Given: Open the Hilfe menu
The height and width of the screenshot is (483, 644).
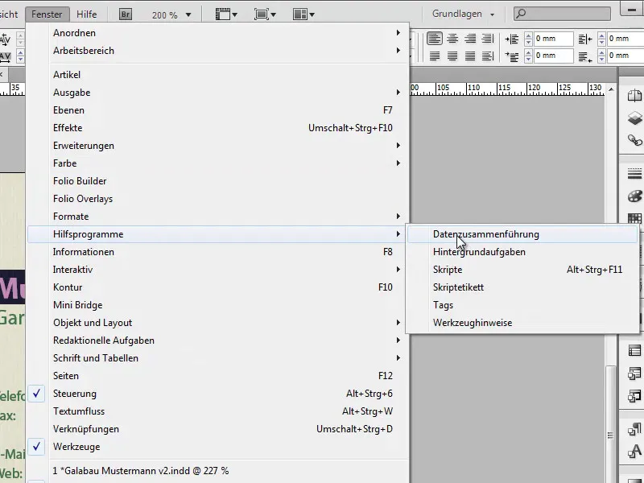Looking at the screenshot, I should 87,14.
